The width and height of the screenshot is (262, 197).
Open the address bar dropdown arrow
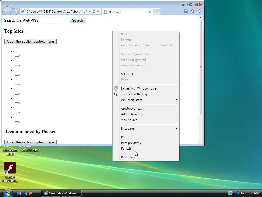click(x=90, y=11)
